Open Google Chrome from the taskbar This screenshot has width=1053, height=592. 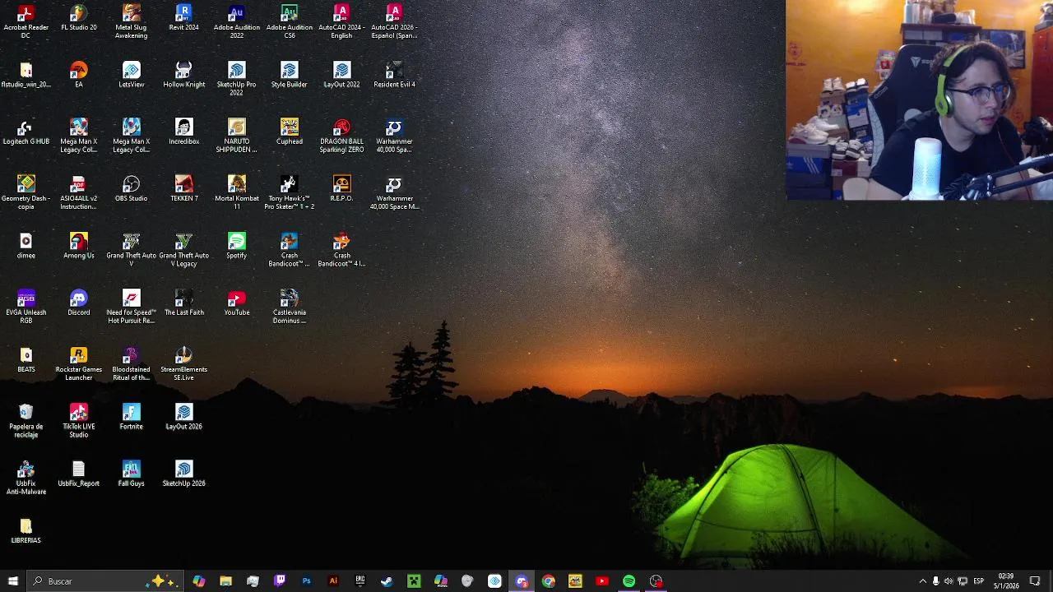(549, 581)
